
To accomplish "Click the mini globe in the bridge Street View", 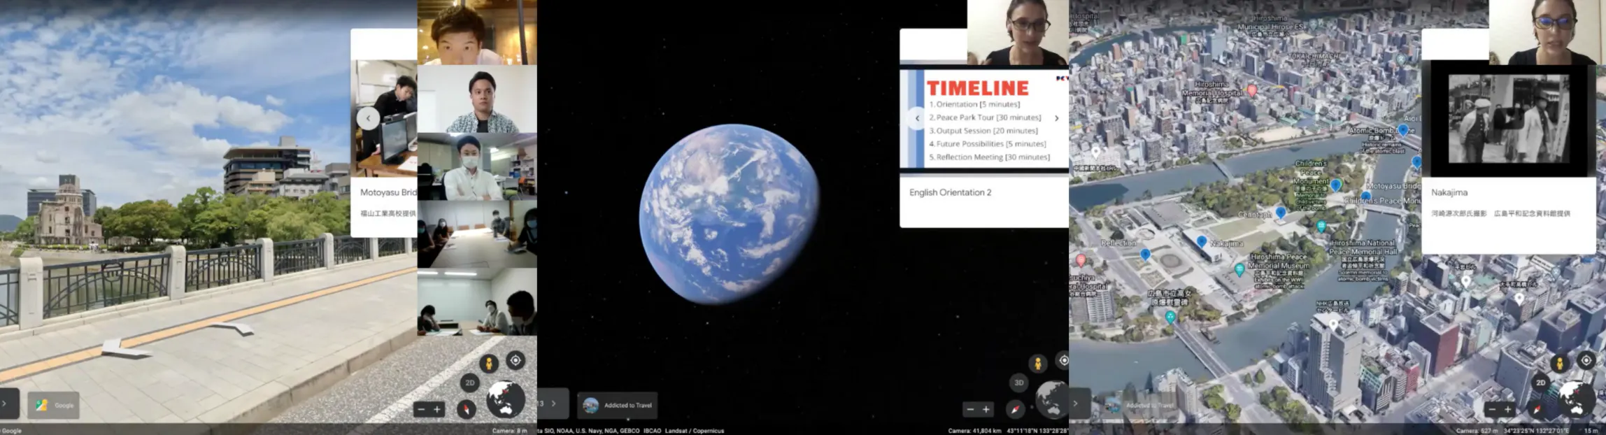I will 506,399.
